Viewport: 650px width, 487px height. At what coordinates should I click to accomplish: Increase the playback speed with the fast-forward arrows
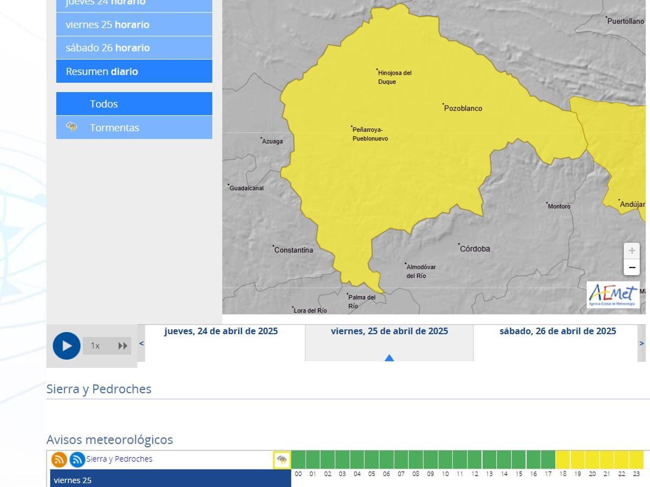[123, 346]
